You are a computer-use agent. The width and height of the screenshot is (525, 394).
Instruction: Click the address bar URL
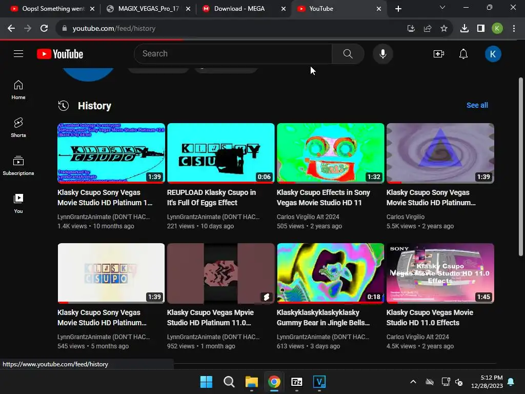114,29
